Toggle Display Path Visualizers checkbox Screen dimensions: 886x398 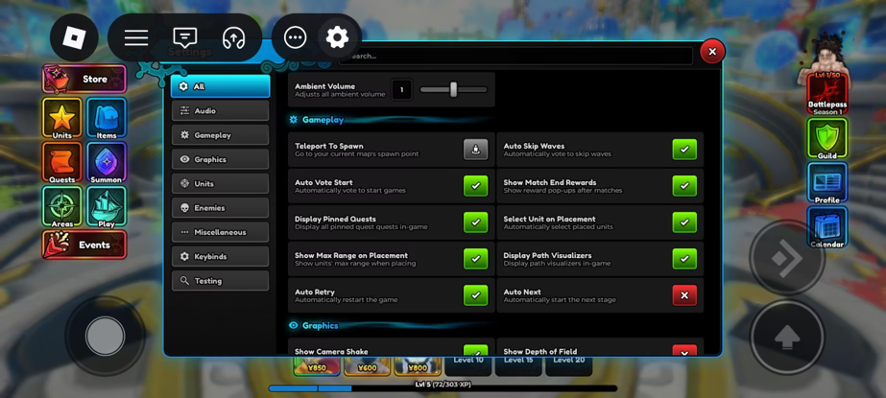pyautogui.click(x=684, y=259)
